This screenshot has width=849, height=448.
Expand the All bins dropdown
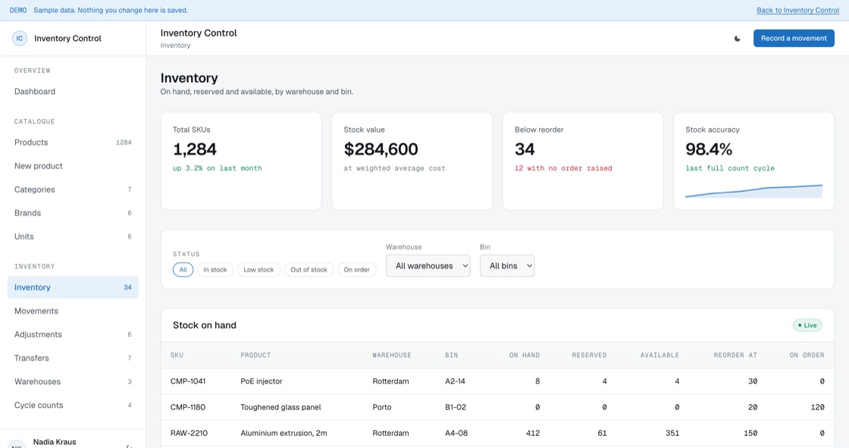pyautogui.click(x=507, y=266)
